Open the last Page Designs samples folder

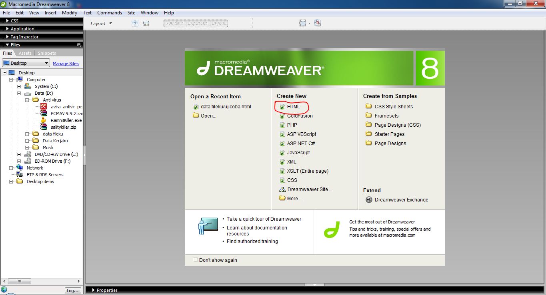386,144
